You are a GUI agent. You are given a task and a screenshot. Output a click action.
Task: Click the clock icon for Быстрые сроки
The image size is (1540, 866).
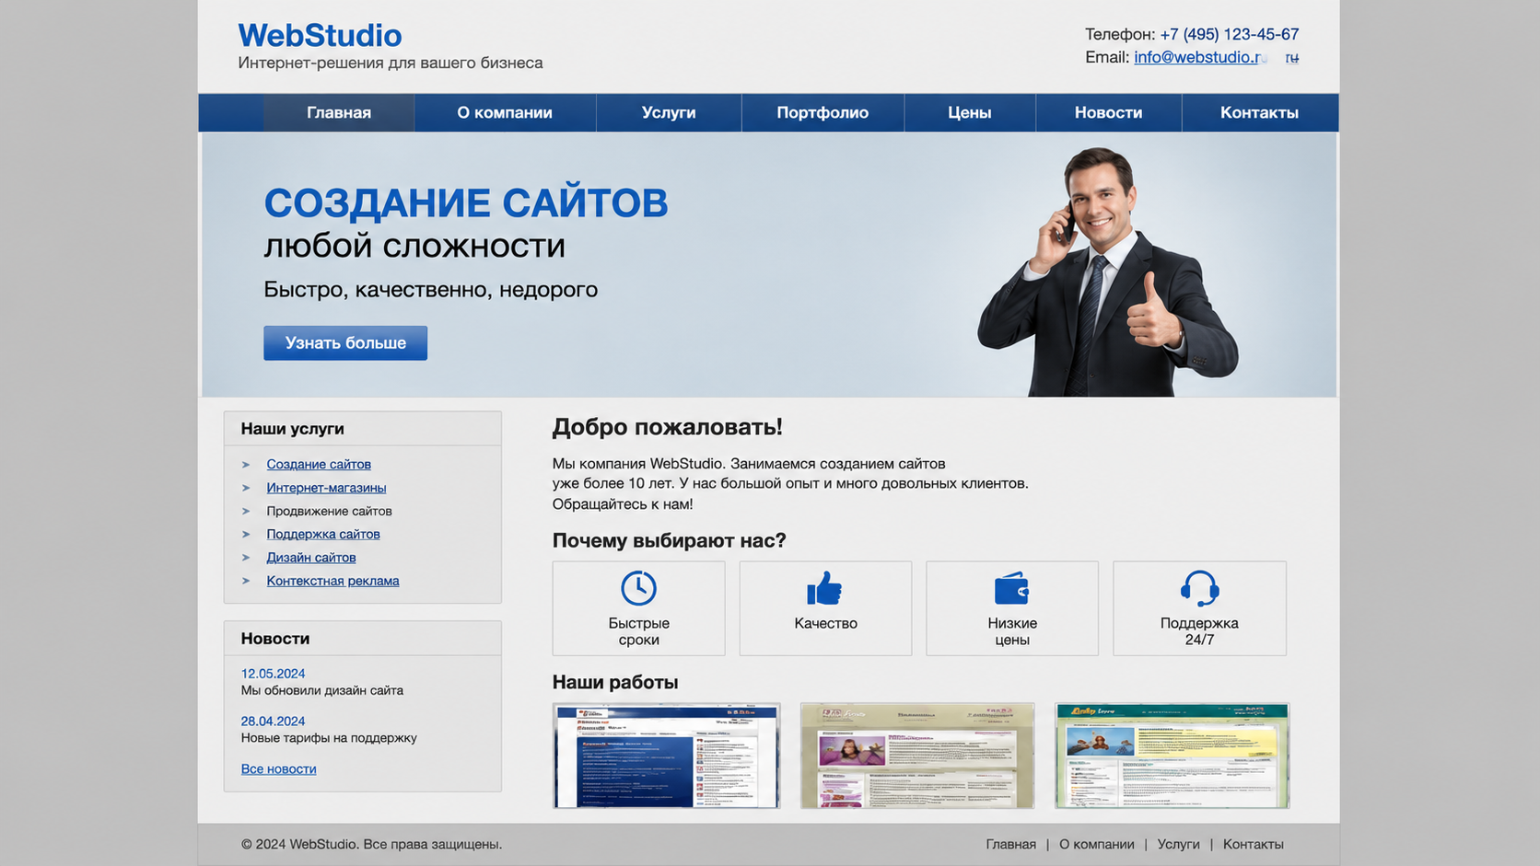[x=638, y=588]
